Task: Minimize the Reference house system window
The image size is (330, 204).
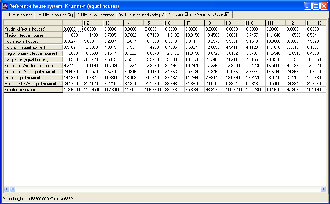Action: (308, 6)
